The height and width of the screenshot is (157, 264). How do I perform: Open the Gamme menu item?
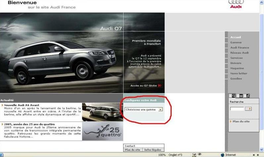236,42
